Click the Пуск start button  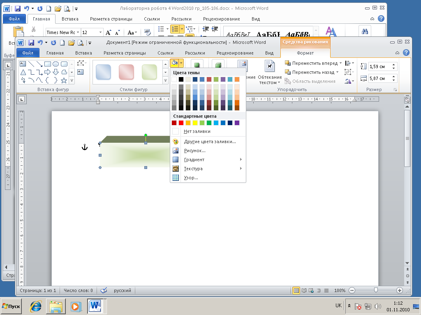click(11, 306)
